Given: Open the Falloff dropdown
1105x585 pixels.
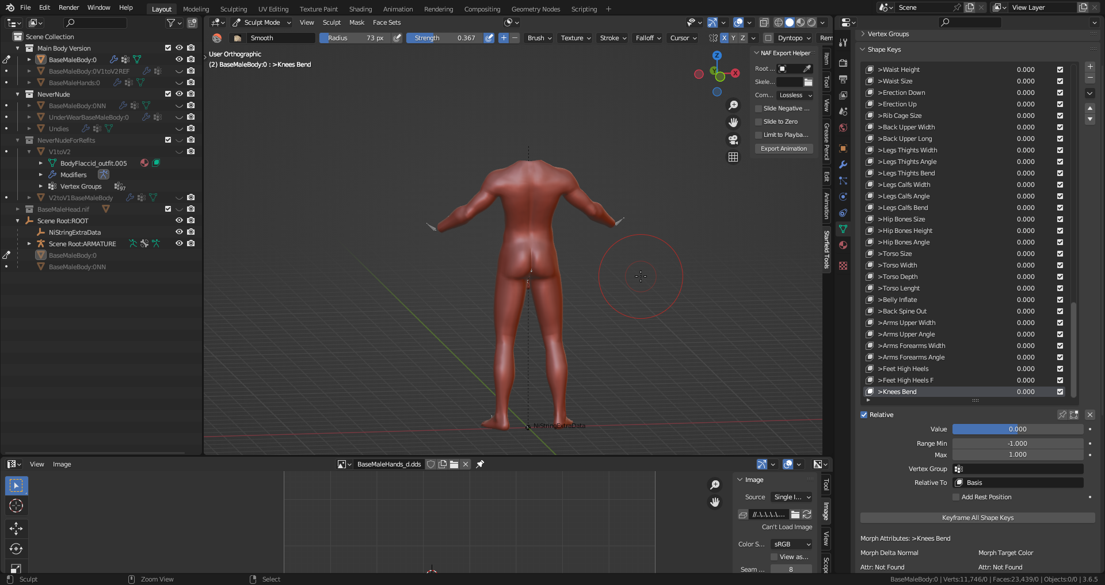Looking at the screenshot, I should 648,38.
